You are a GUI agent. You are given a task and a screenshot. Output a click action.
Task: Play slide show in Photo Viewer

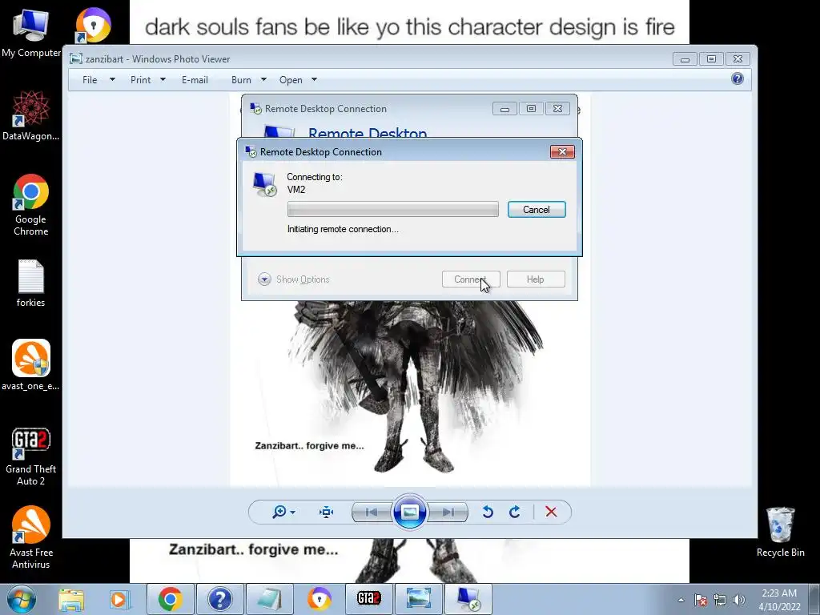tap(409, 512)
